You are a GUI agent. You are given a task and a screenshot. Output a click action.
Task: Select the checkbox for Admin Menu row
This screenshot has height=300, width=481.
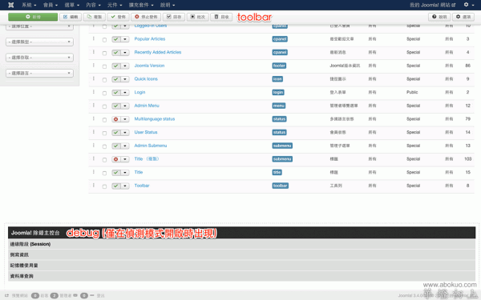pyautogui.click(x=104, y=106)
